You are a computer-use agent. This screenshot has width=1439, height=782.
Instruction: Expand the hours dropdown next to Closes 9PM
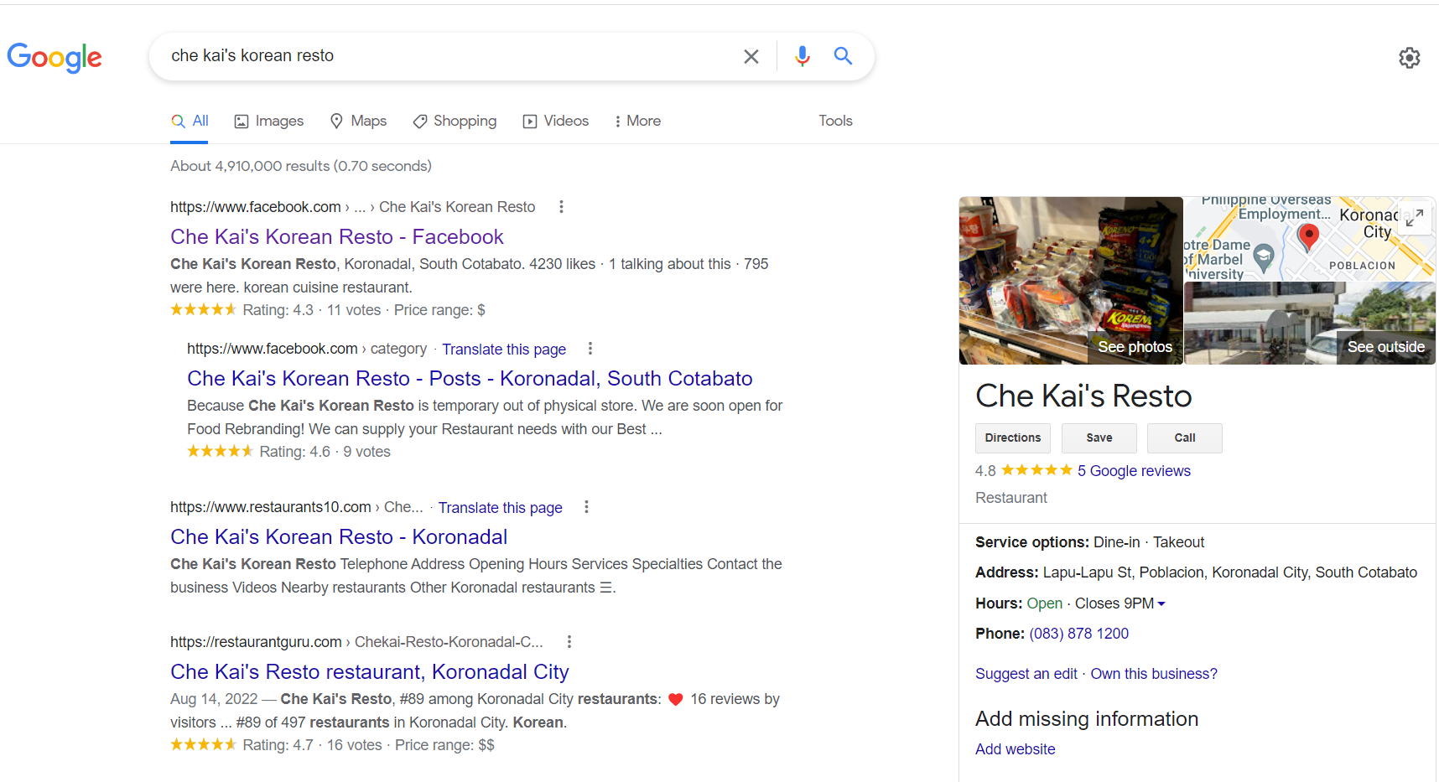click(x=1161, y=603)
